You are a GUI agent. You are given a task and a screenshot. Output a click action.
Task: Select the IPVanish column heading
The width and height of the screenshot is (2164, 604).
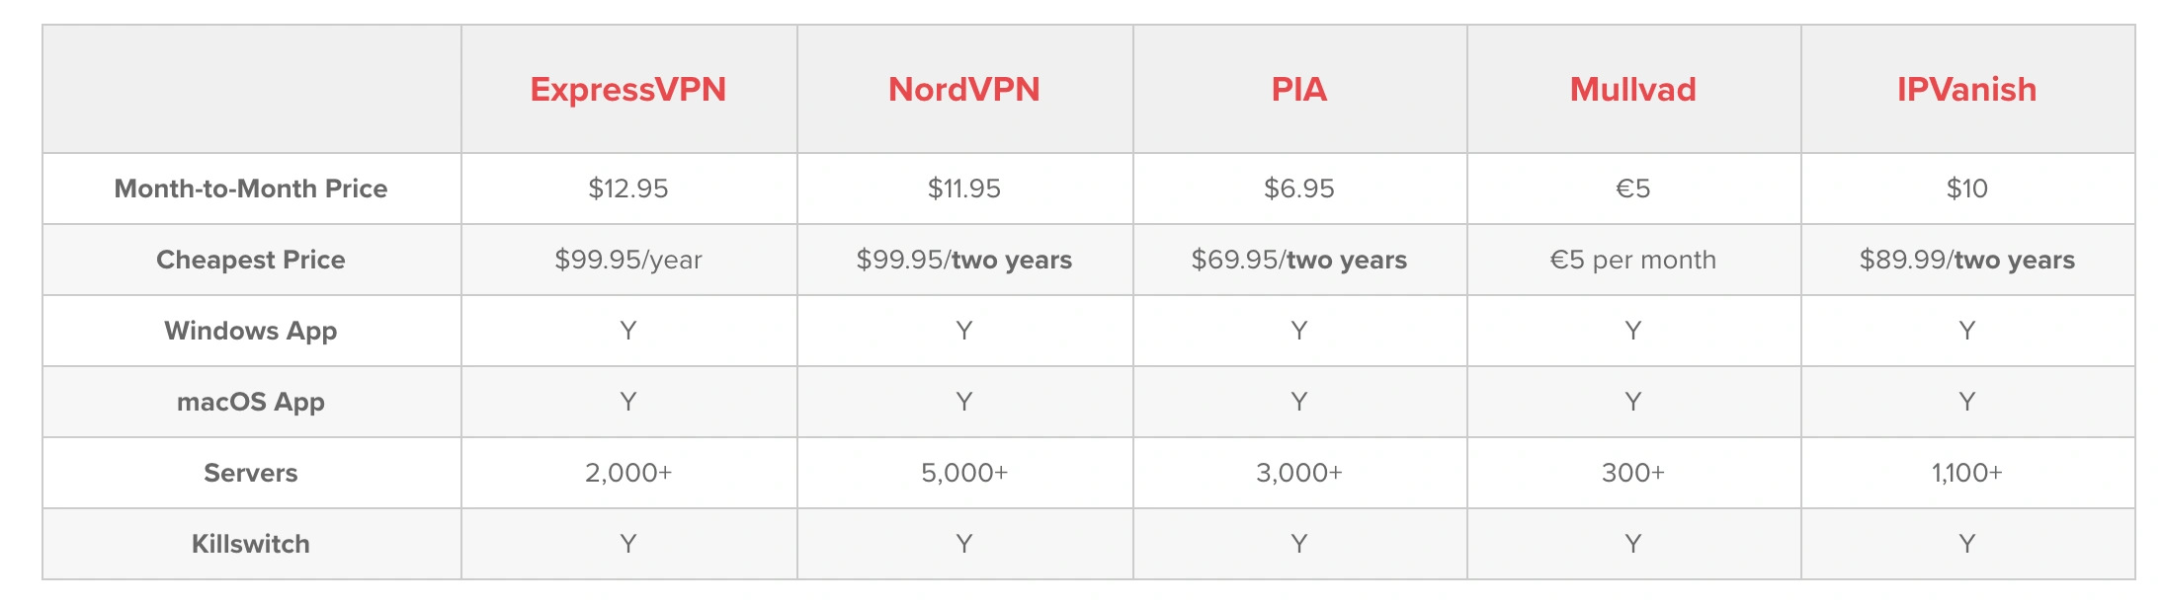tap(1967, 90)
